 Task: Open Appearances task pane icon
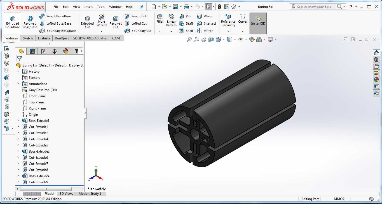(x=376, y=80)
